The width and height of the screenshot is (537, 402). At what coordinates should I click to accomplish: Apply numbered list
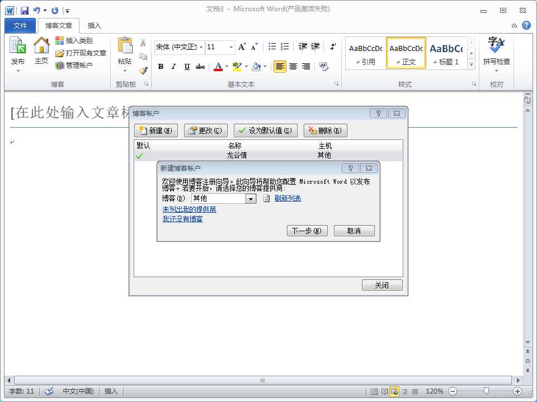pyautogui.click(x=285, y=46)
